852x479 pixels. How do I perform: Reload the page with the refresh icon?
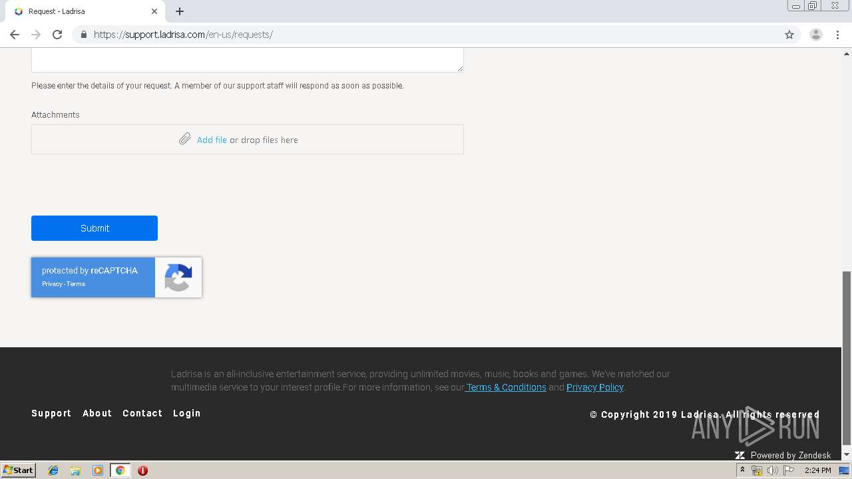click(57, 35)
